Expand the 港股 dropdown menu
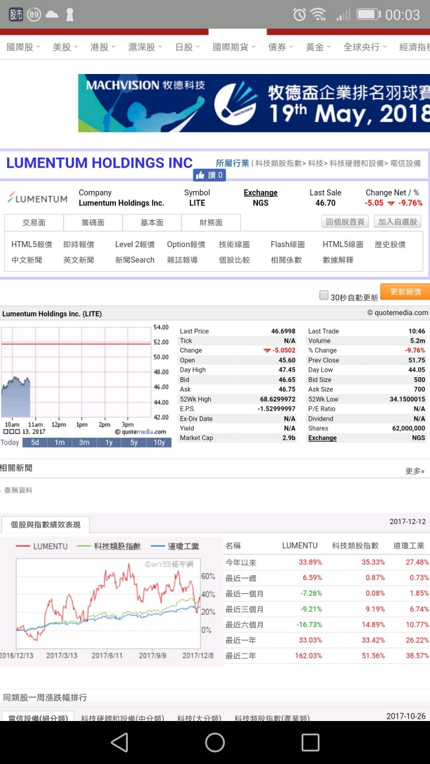 [103, 47]
